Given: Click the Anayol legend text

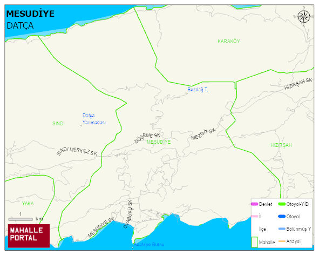Looking at the screenshot, I should click(x=293, y=241).
